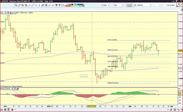Screen dimensions: 183x112
Task: Click the 'look for p.p' chart annotation
Action: (84, 76)
